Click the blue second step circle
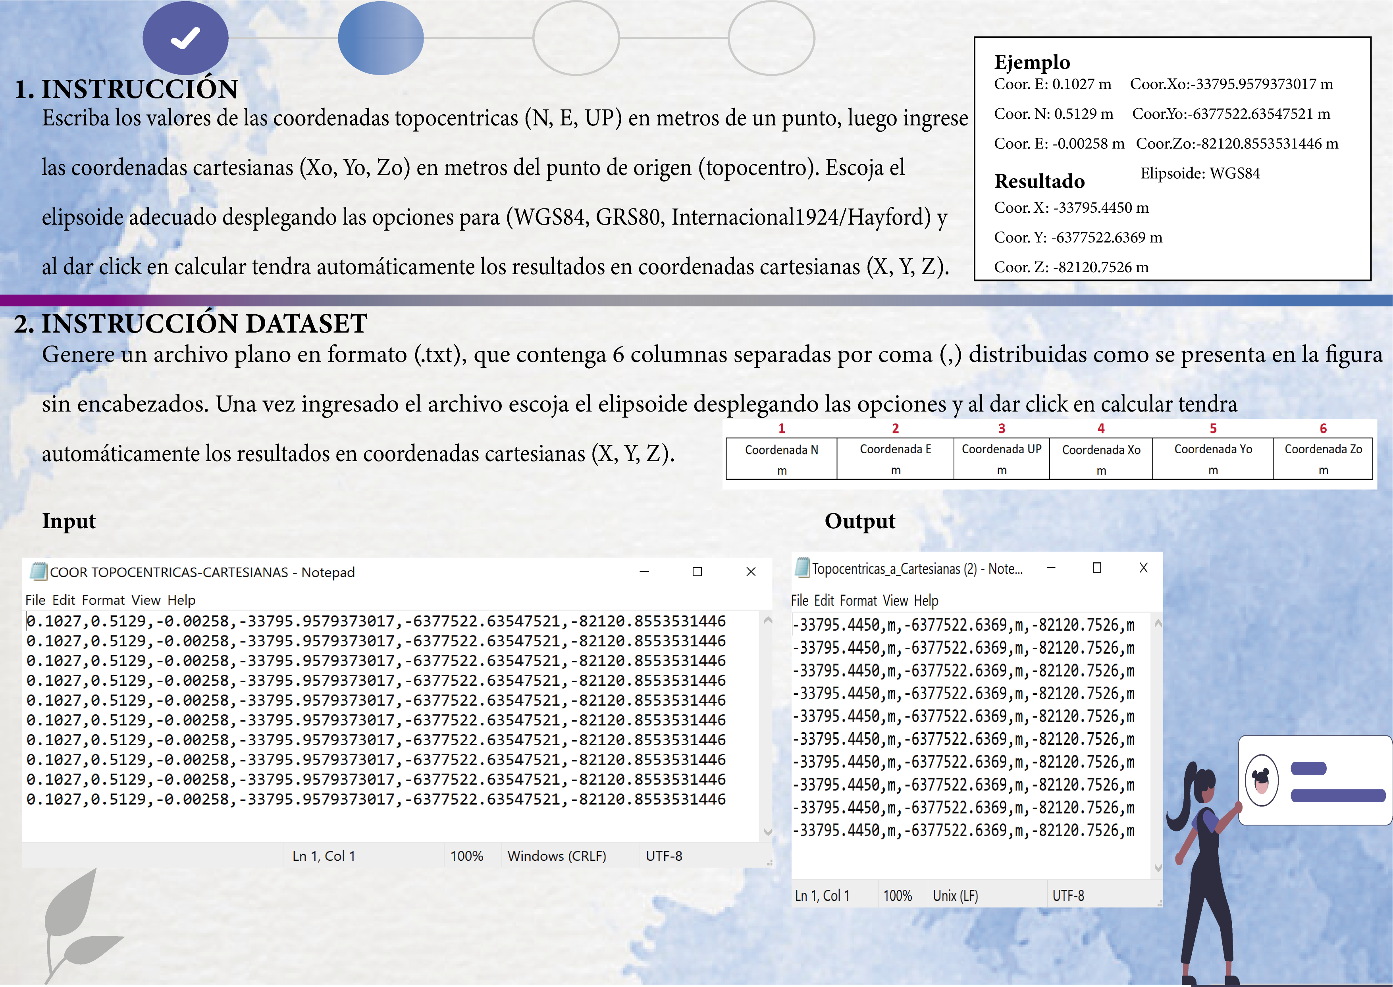The width and height of the screenshot is (1393, 987). [x=380, y=38]
